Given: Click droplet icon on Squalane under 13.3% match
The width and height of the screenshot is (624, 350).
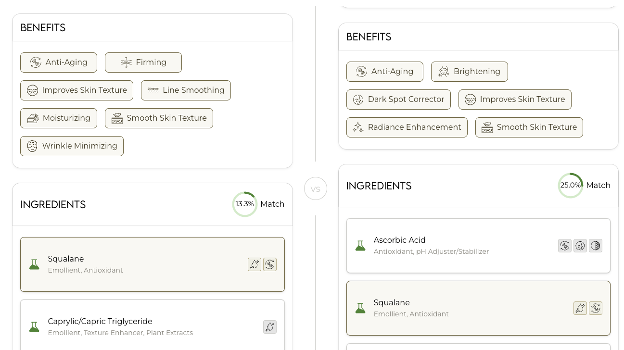Looking at the screenshot, I should pos(255,264).
